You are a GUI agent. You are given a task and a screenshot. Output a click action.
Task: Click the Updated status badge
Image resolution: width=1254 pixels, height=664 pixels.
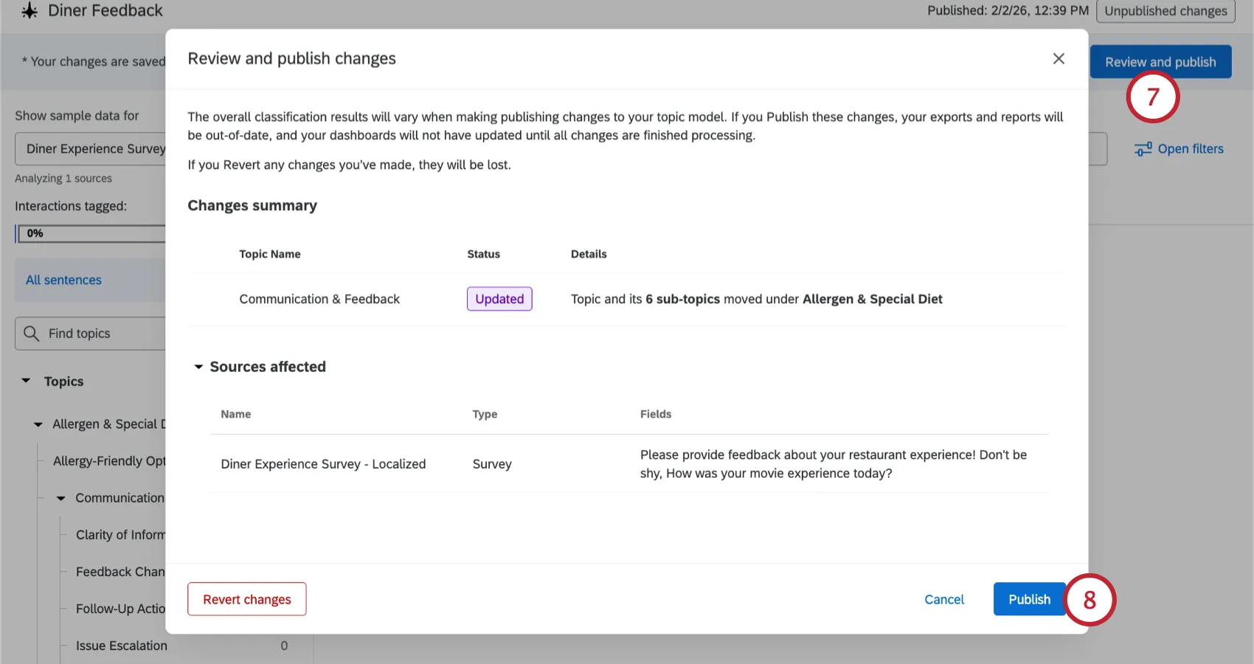pyautogui.click(x=499, y=299)
